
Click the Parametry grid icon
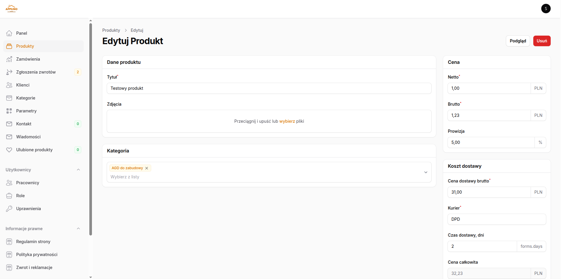click(x=9, y=111)
